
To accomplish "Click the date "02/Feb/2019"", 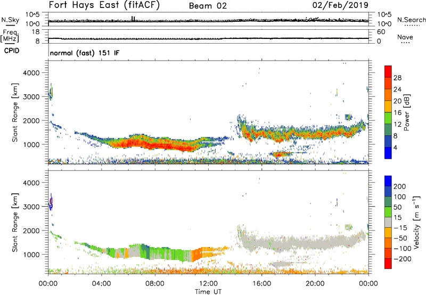I will 340,5.
